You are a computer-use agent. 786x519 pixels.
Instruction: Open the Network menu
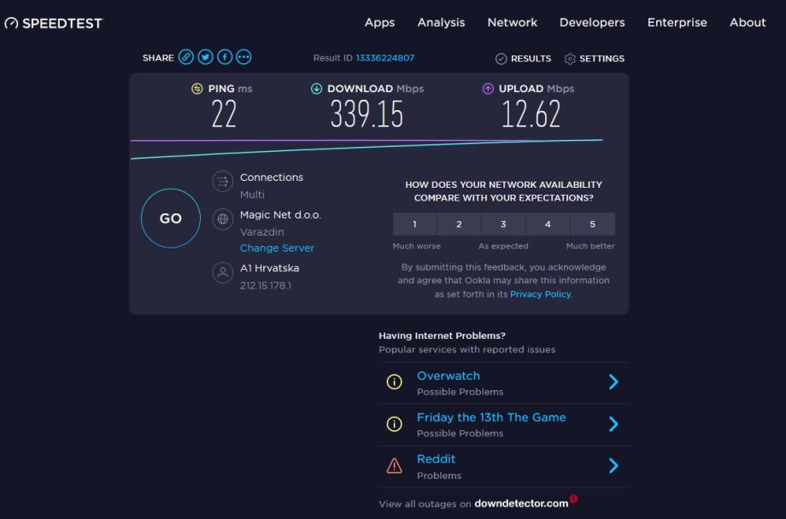point(513,22)
